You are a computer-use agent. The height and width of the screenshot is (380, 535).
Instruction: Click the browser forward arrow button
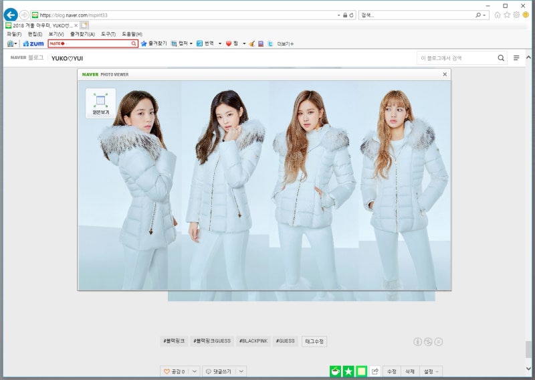click(x=24, y=15)
